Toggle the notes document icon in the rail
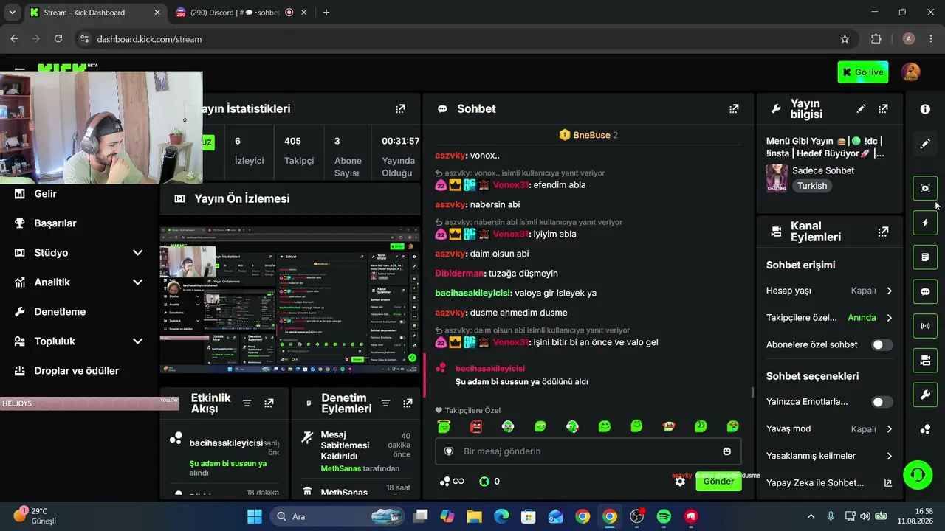The image size is (945, 531). click(925, 257)
